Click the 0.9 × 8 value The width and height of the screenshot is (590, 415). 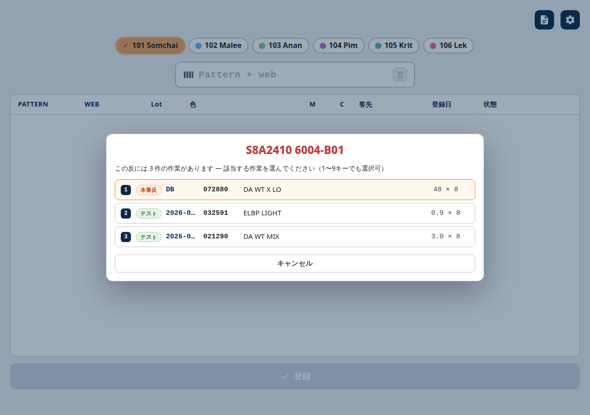pyautogui.click(x=446, y=213)
